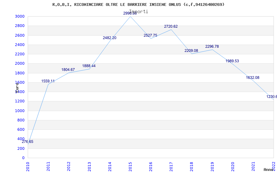
Task: Click the 2011 x-axis year label
Action: pos(48,166)
